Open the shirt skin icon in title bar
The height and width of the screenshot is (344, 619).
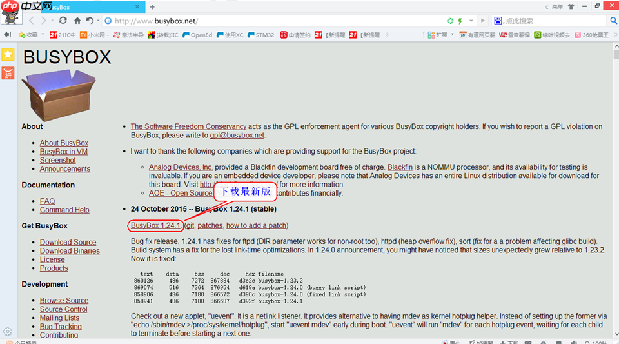[571, 6]
